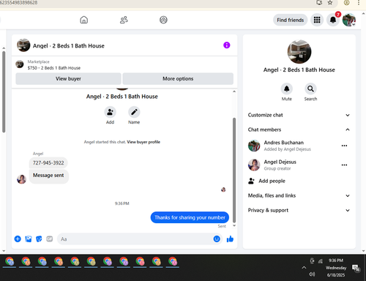
Task: Click the chat messages scrollbar
Action: 234,170
